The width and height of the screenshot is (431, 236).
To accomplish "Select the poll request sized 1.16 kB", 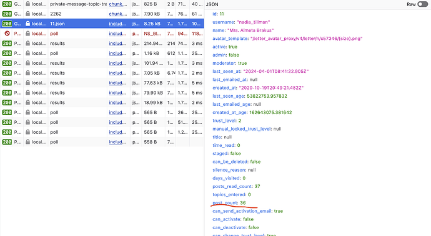I will click(54, 53).
